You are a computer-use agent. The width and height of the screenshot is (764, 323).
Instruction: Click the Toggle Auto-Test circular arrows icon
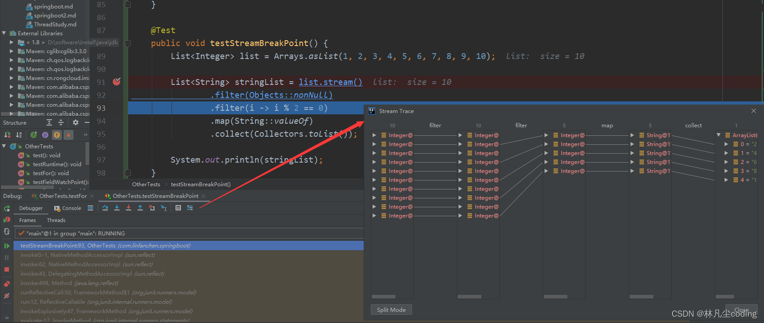[7, 231]
